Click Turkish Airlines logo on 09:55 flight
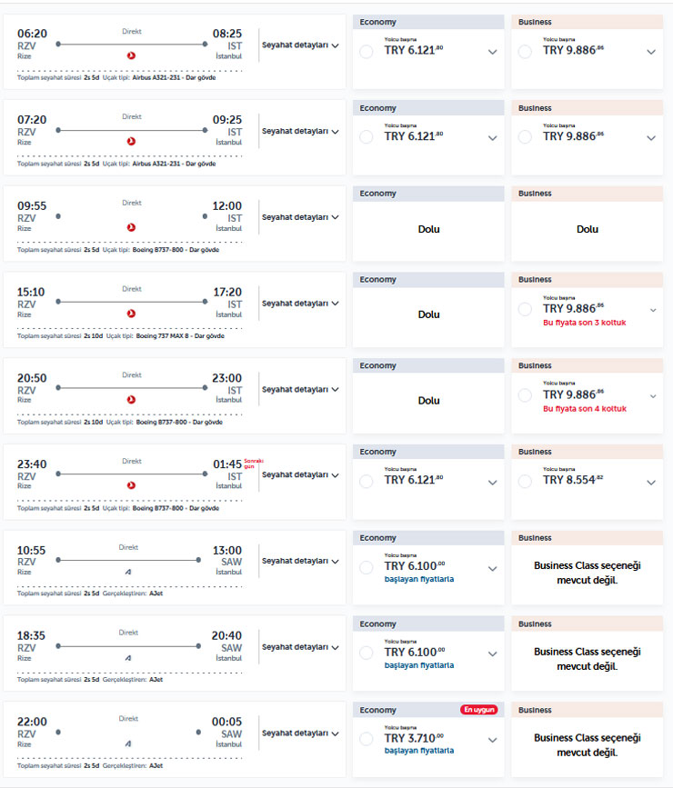 pyautogui.click(x=131, y=227)
